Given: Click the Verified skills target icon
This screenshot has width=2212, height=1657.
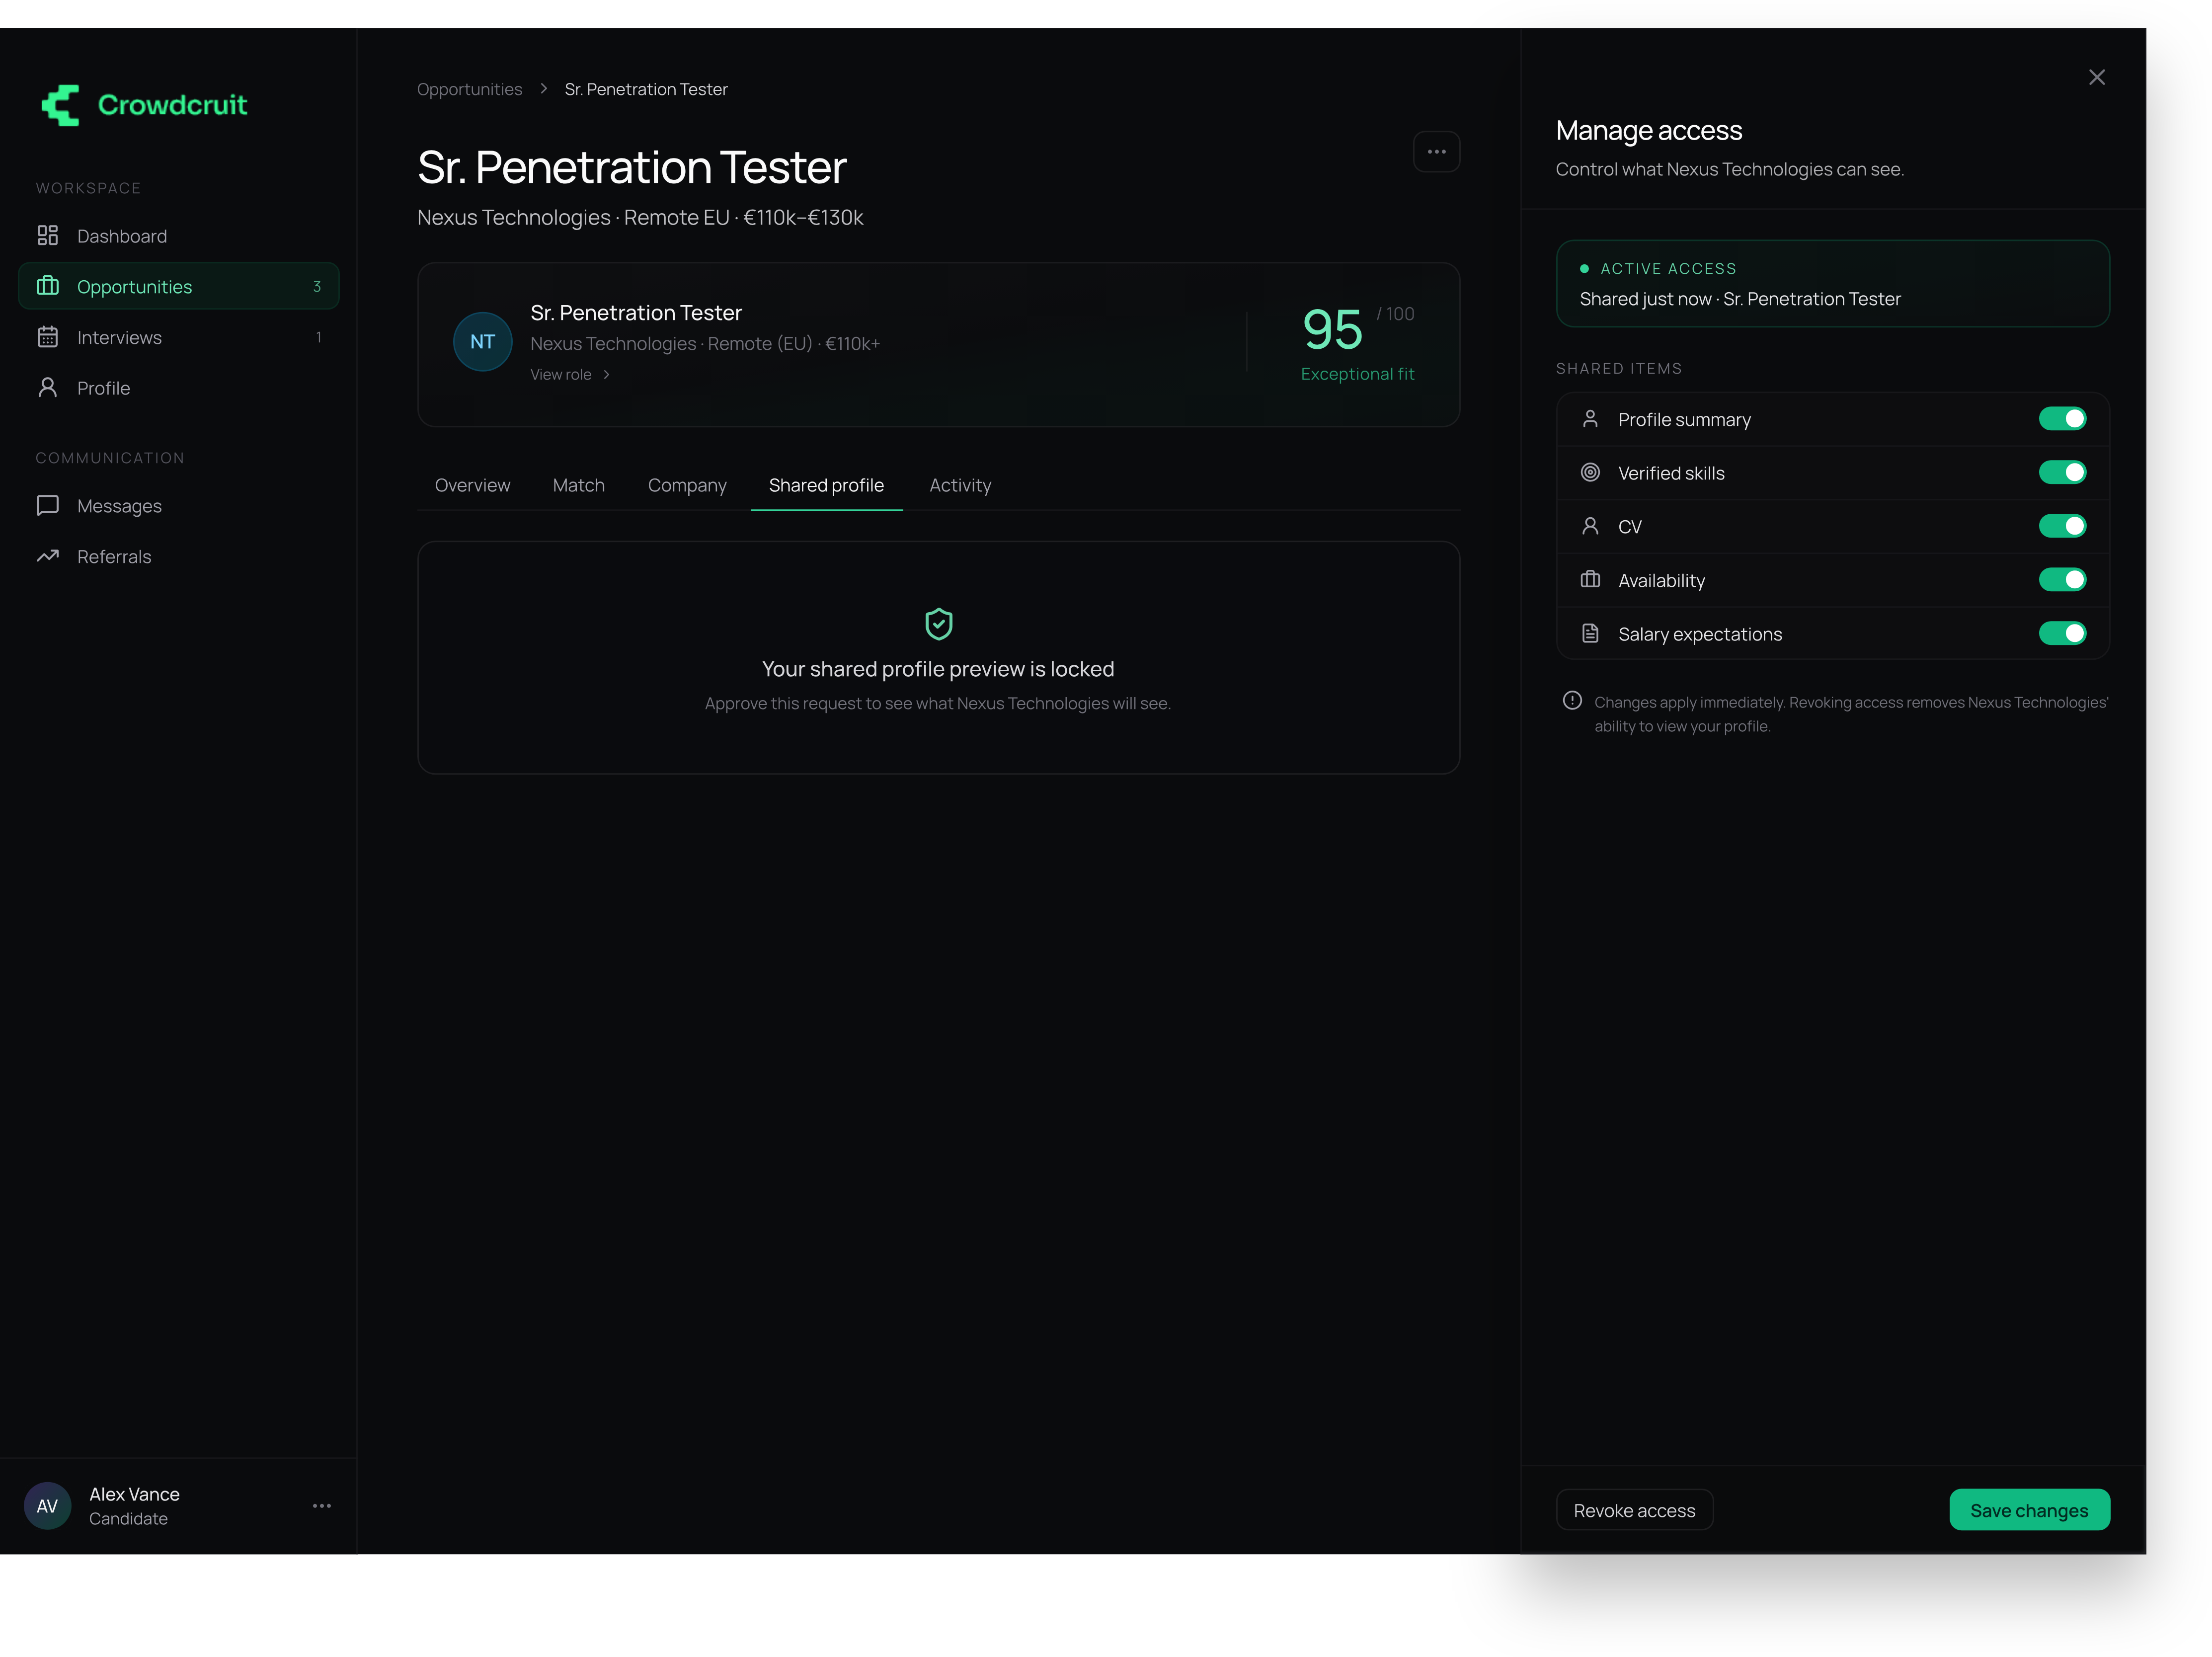Looking at the screenshot, I should pos(1590,472).
